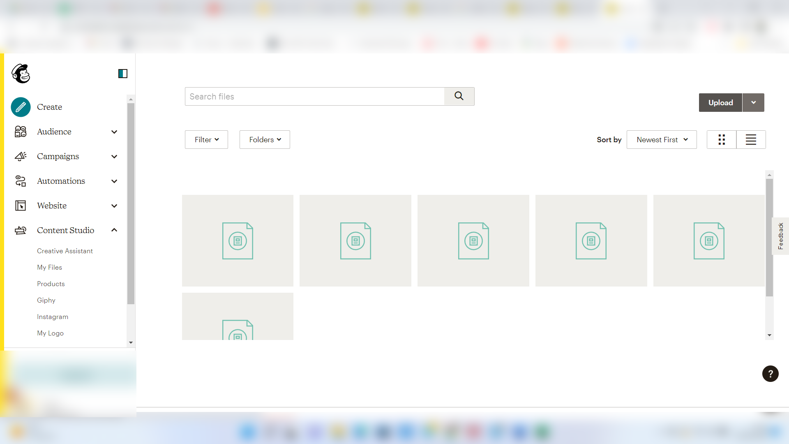Open the Feedback tab on the right
This screenshot has width=789, height=444.
[x=781, y=236]
